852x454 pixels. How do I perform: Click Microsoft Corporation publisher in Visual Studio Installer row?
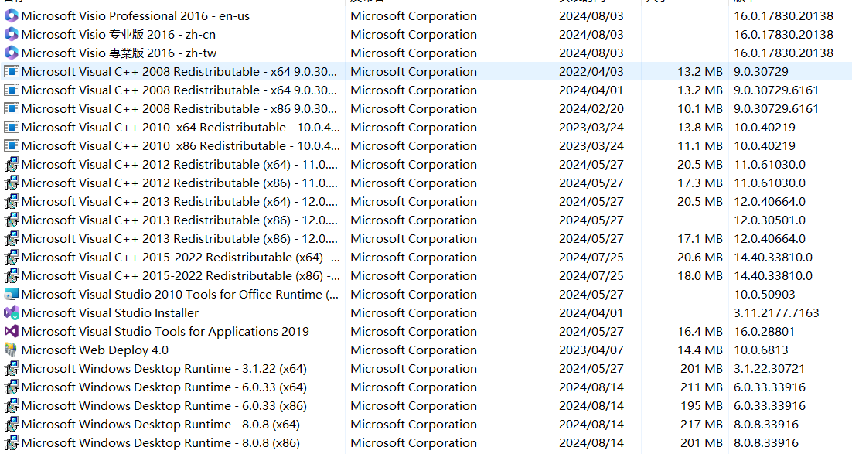click(x=414, y=312)
